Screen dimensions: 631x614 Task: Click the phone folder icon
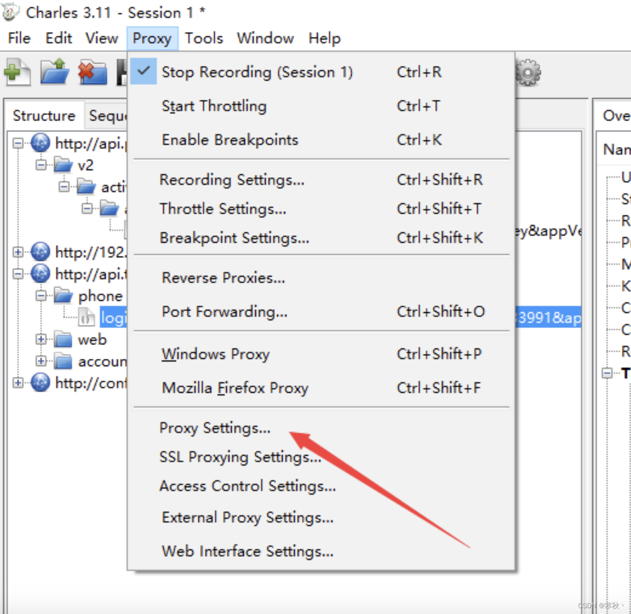(x=63, y=295)
